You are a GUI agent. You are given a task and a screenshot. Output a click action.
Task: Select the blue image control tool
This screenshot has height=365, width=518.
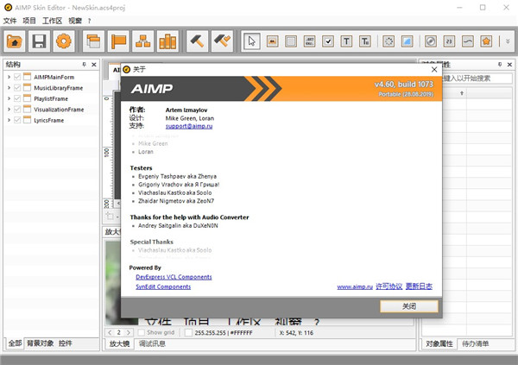[407, 41]
